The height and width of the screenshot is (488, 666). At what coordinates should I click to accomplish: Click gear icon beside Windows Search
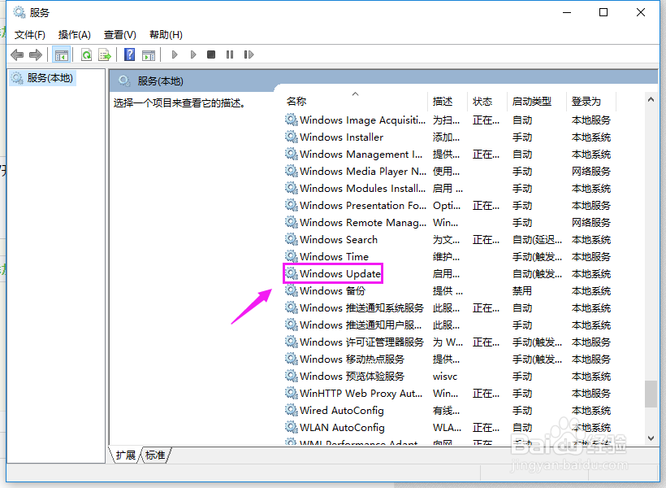tap(291, 239)
